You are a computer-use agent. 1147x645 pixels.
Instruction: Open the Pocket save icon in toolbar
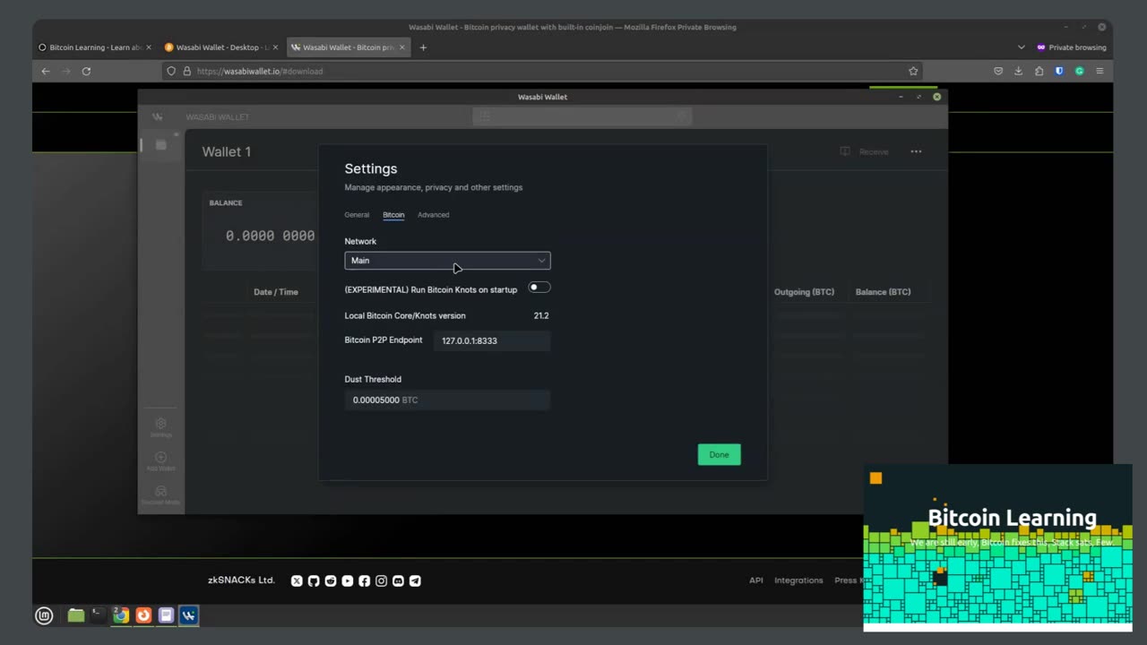click(x=998, y=71)
